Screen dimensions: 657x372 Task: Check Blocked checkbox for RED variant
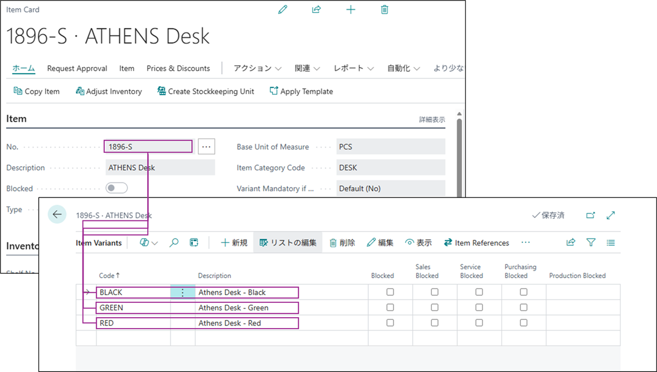390,323
